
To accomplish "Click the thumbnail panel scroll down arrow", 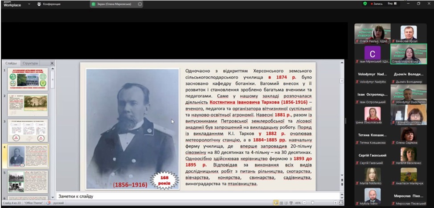I will click(53, 198).
